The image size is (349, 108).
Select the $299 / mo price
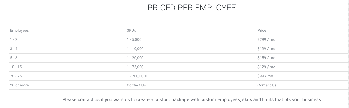[x=266, y=39]
